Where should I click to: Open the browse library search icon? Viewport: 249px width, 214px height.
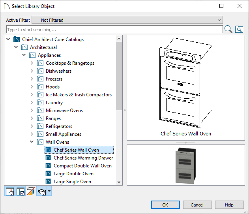coord(239,29)
